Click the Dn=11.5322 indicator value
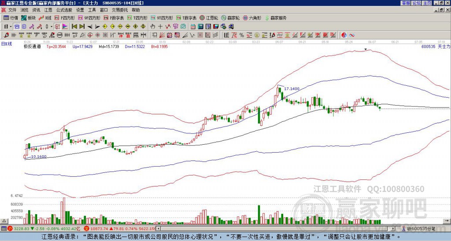Viewport: 451px width, 241px height. (135, 46)
